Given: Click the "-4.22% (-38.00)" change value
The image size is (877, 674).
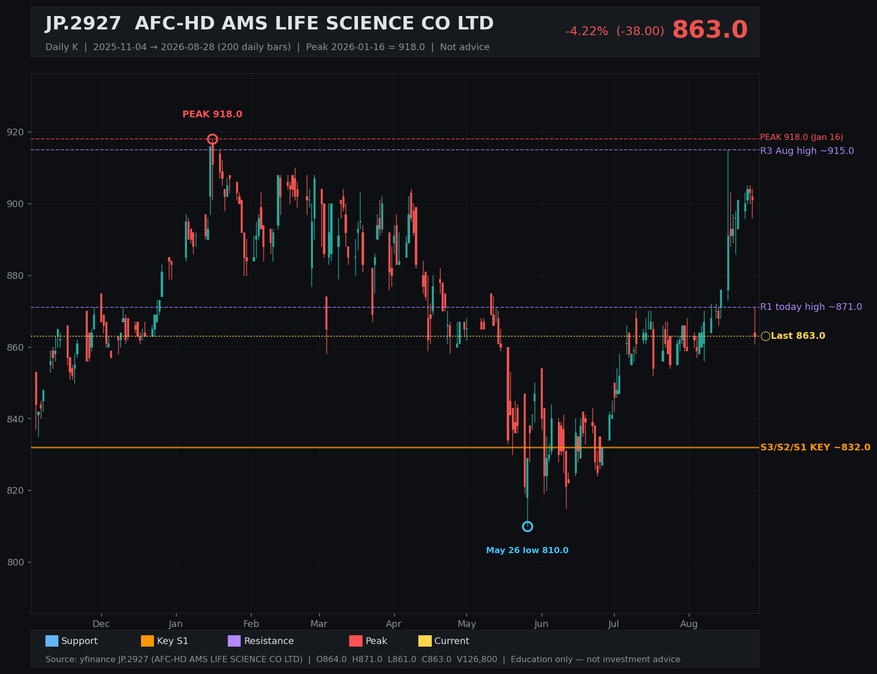Looking at the screenshot, I should tap(615, 32).
